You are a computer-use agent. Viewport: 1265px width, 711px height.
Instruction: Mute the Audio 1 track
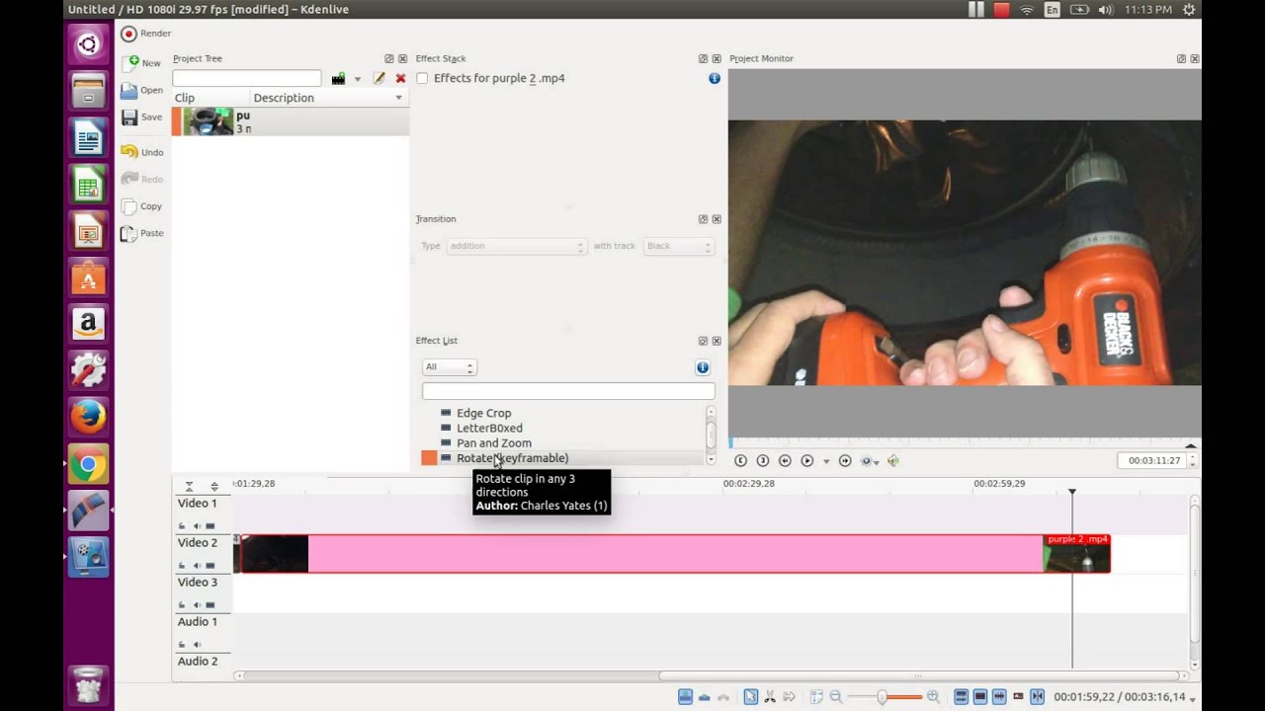196,645
